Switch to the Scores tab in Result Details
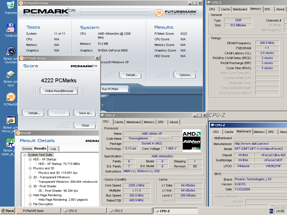287x215 pixels. point(27,149)
